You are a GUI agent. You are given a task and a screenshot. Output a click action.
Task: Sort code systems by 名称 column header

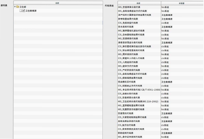pos(139,3)
